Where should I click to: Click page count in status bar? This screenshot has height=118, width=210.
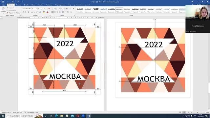[x=6, y=112]
